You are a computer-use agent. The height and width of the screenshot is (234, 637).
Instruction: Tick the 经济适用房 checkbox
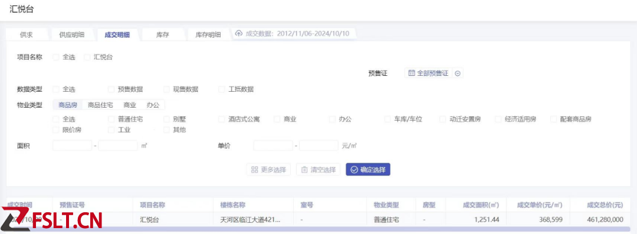498,119
